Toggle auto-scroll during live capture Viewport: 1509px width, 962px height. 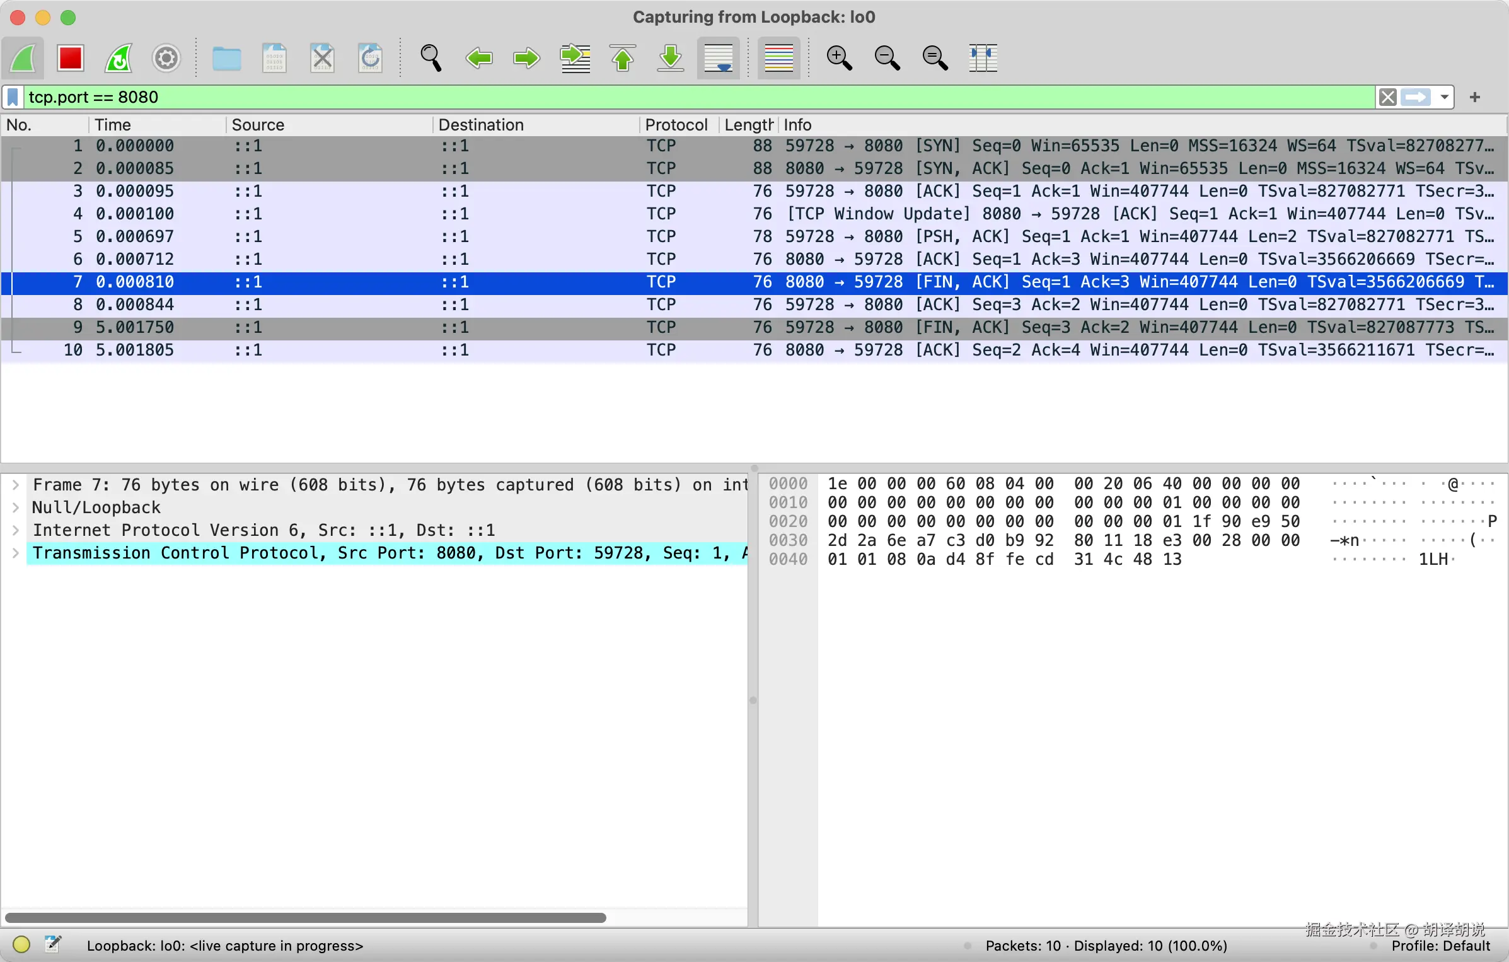tap(718, 59)
